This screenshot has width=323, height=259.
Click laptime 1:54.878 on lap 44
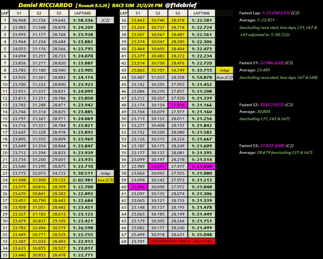[x=201, y=77]
